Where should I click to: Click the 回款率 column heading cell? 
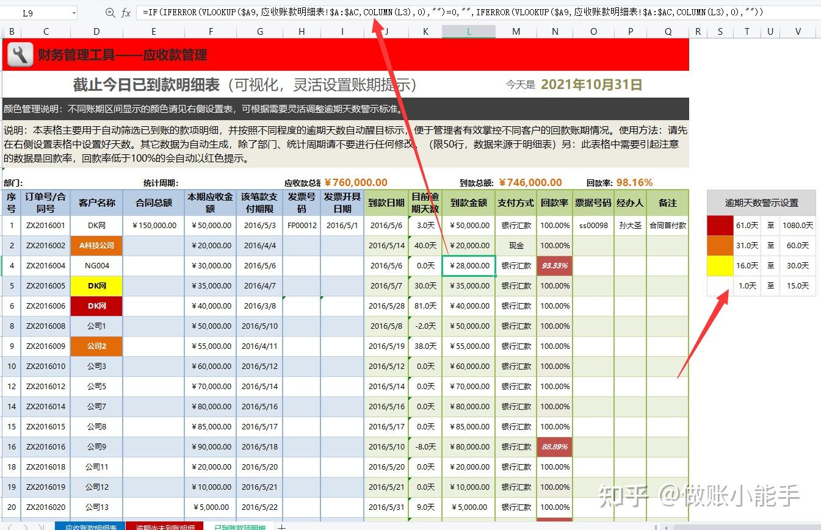tap(555, 202)
